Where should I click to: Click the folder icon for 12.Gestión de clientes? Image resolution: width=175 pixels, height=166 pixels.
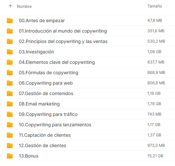[x=10, y=145]
